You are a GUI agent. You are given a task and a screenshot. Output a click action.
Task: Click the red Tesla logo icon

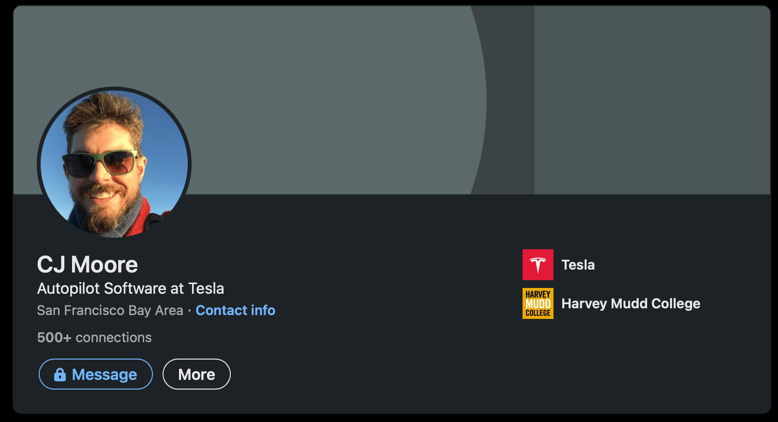(x=538, y=265)
